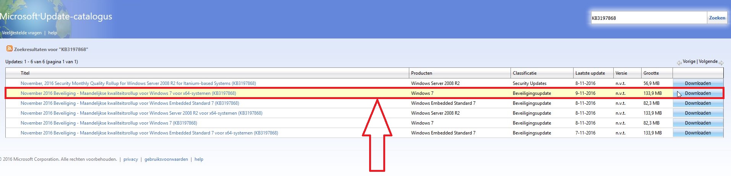Download the Windows 7 82,3 MB update
This screenshot has width=731, height=176.
698,123
